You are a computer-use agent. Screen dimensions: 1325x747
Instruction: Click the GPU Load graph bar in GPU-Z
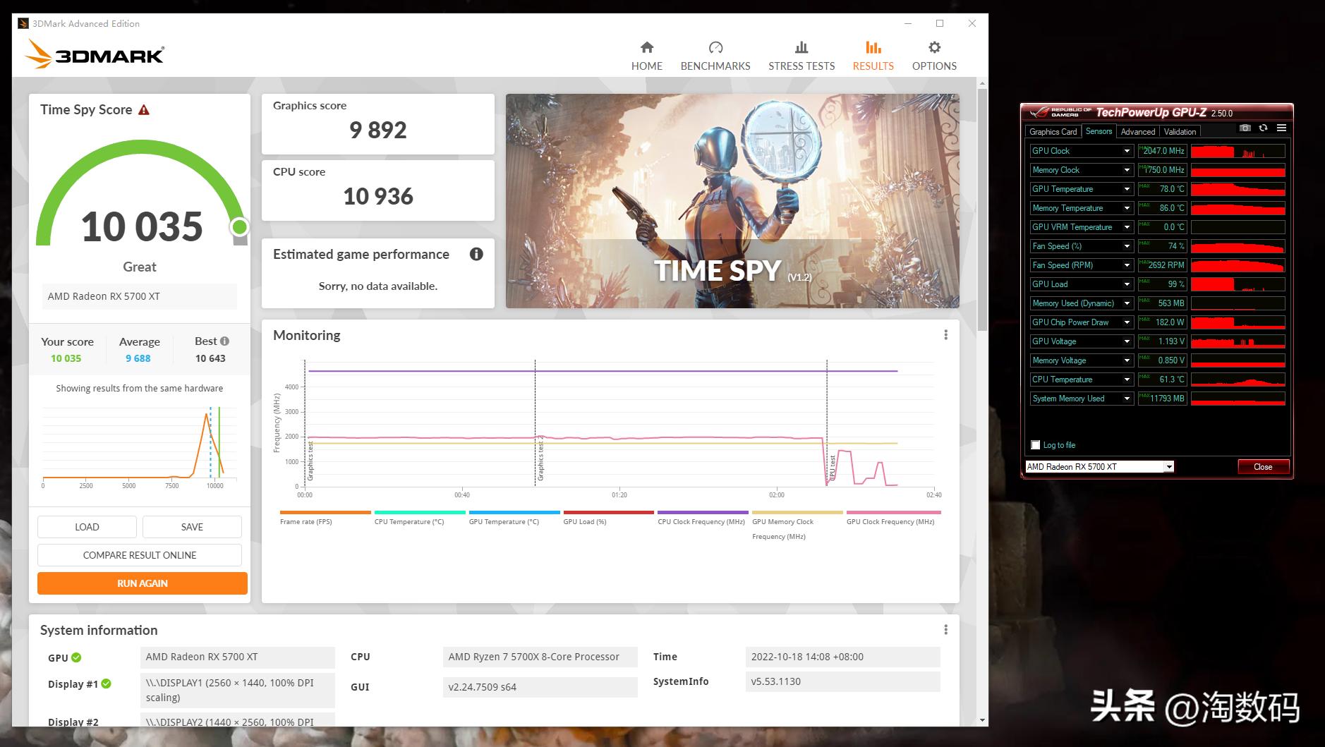(1238, 284)
